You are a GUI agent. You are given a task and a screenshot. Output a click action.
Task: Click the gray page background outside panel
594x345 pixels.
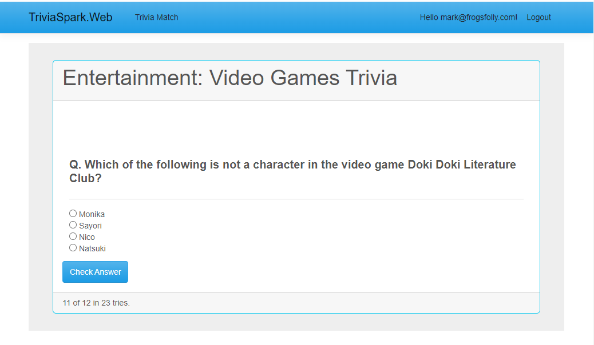click(x=40, y=188)
